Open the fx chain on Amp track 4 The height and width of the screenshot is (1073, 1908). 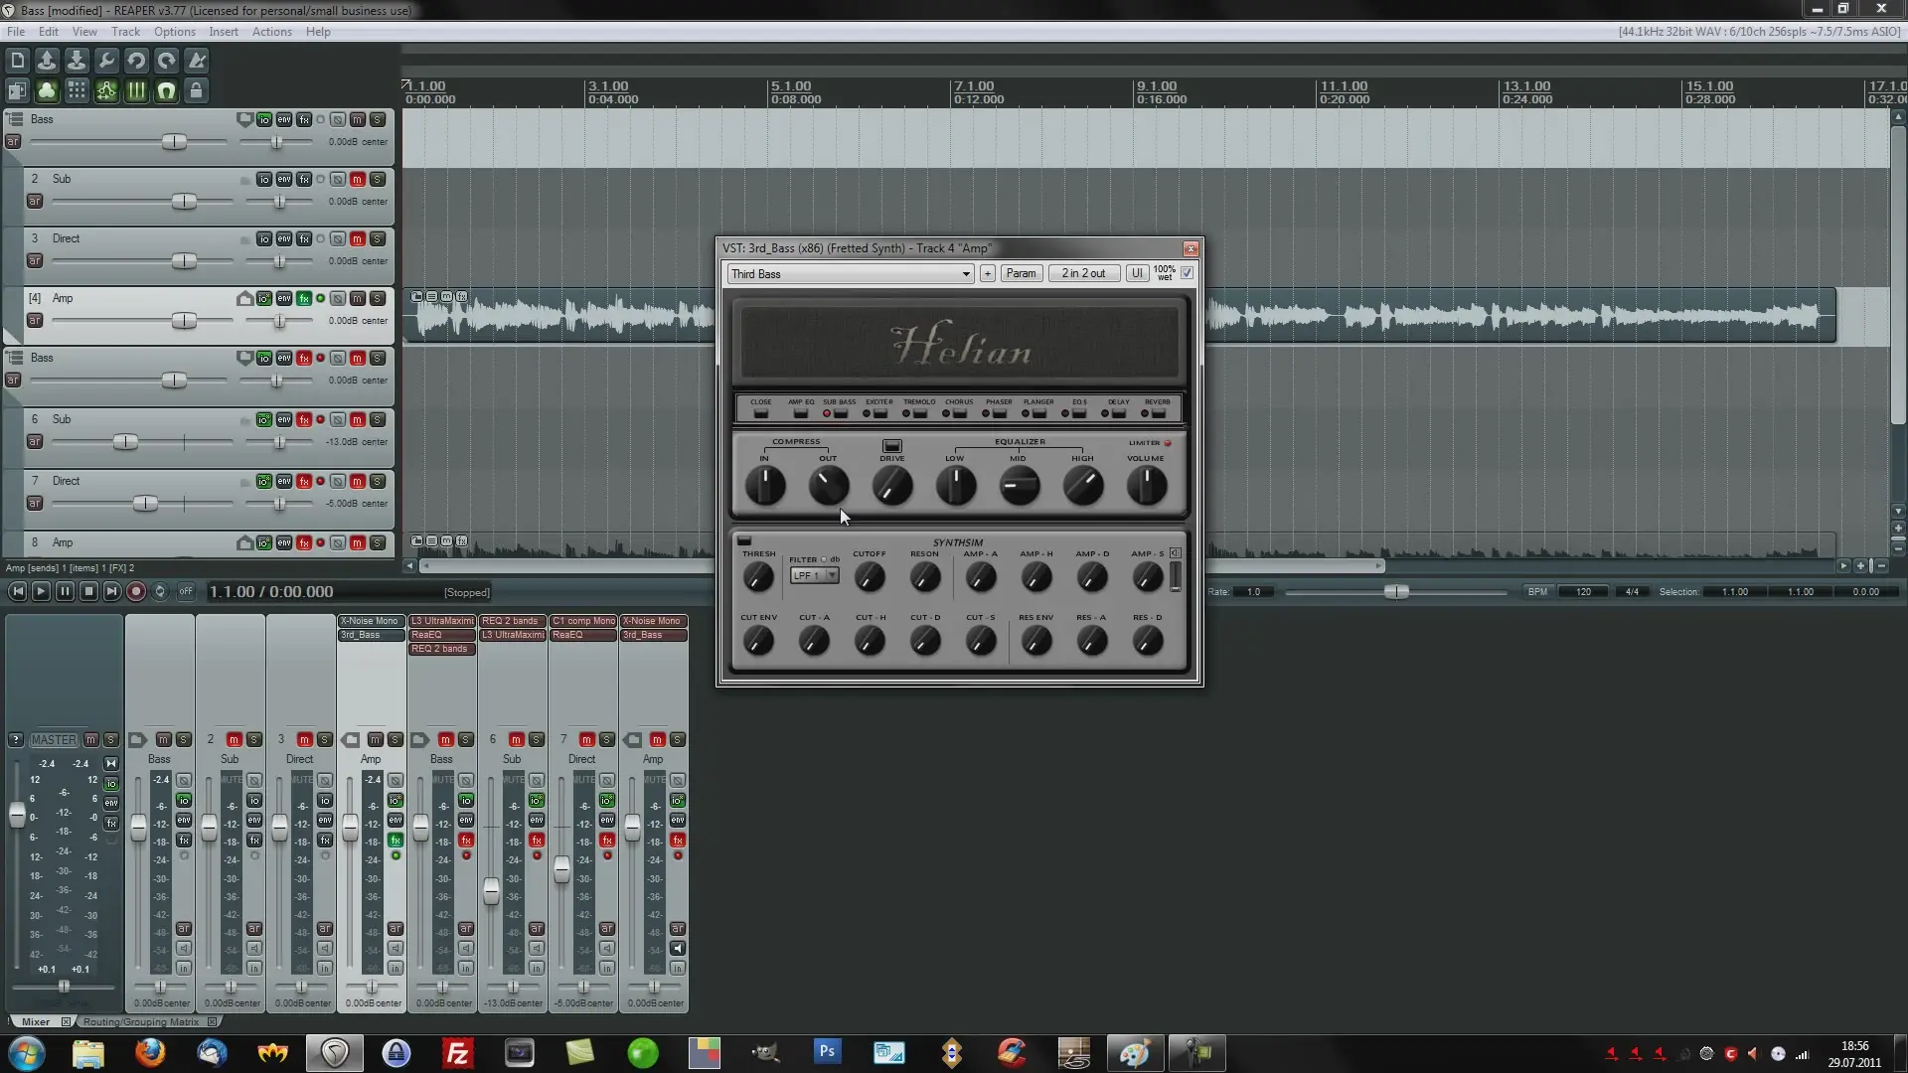click(304, 298)
